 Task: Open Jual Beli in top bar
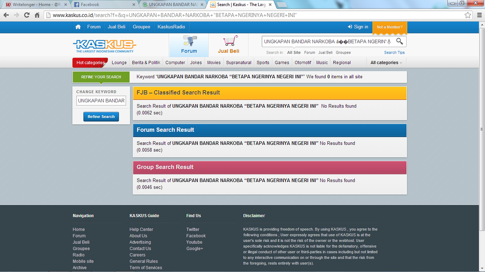tap(116, 27)
